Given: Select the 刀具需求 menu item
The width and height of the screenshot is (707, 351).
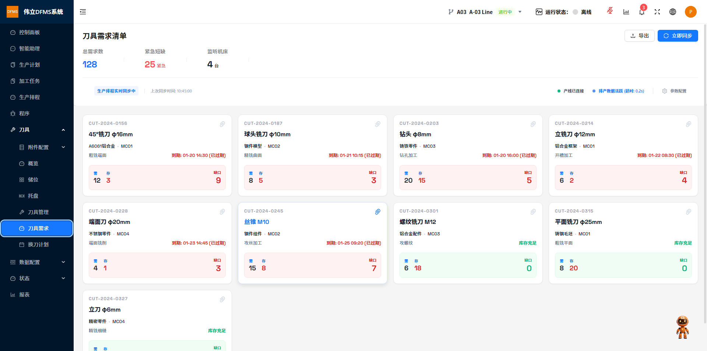Looking at the screenshot, I should click(37, 228).
